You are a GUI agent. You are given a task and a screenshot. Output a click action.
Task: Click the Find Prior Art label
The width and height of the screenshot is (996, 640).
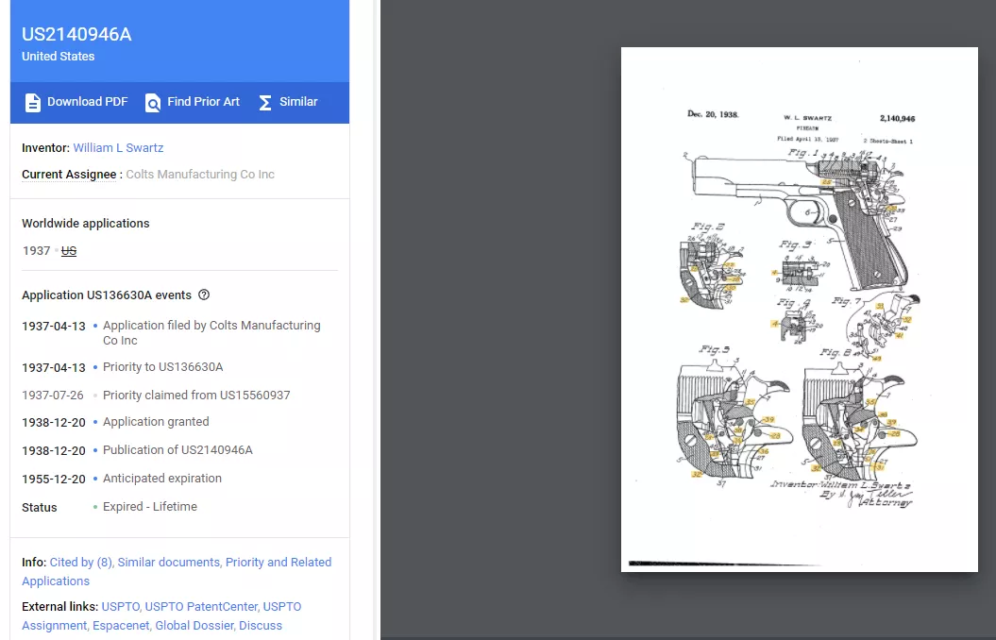[203, 102]
